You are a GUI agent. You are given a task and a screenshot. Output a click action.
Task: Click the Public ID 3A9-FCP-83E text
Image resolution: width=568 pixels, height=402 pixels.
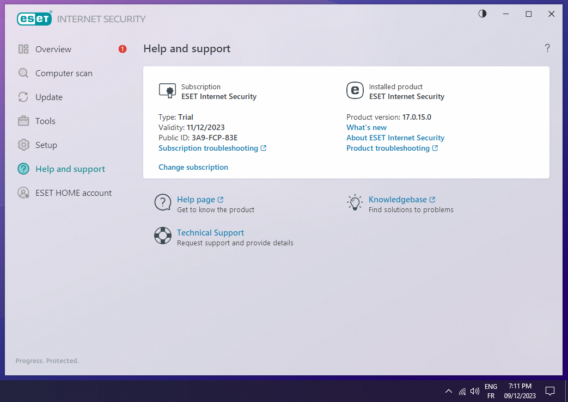coord(198,138)
